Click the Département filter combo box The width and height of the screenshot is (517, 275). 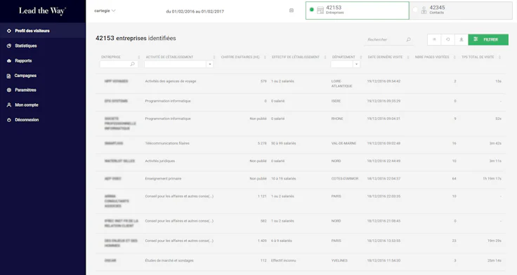pos(345,65)
